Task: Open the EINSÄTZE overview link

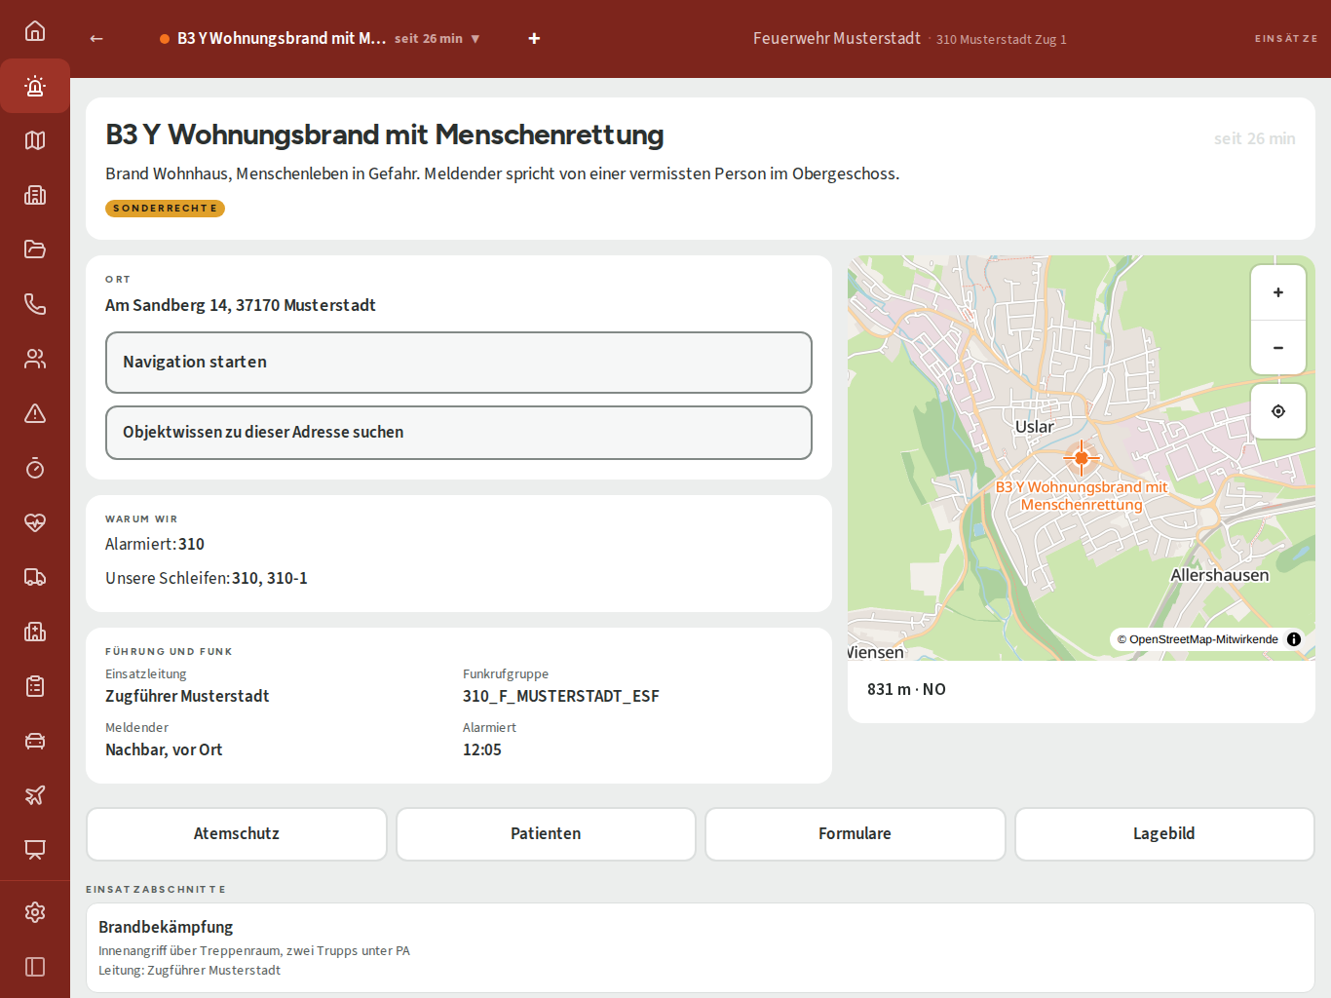Action: click(x=1286, y=39)
